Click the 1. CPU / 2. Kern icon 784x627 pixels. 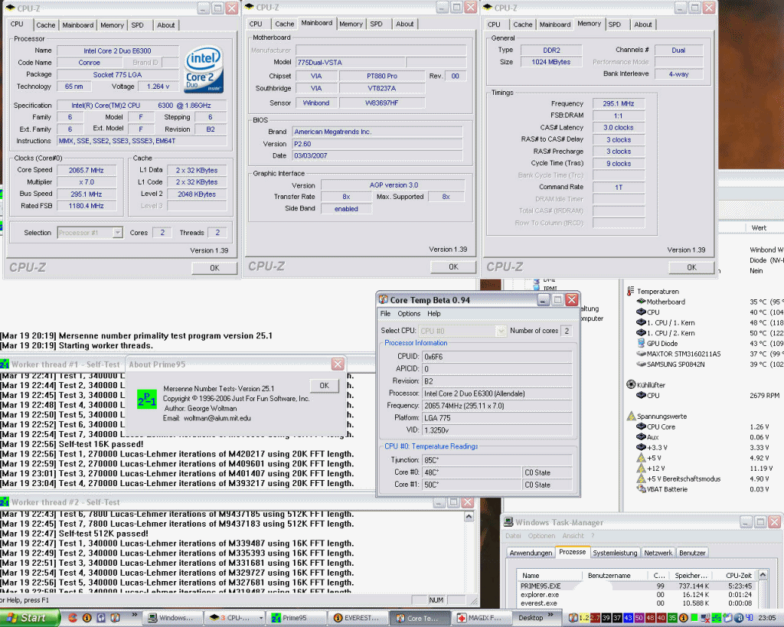click(641, 332)
